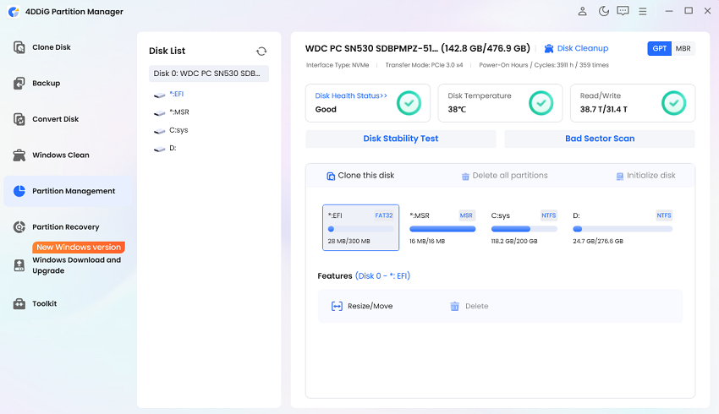Open the Disk Health Status details link

pos(351,95)
